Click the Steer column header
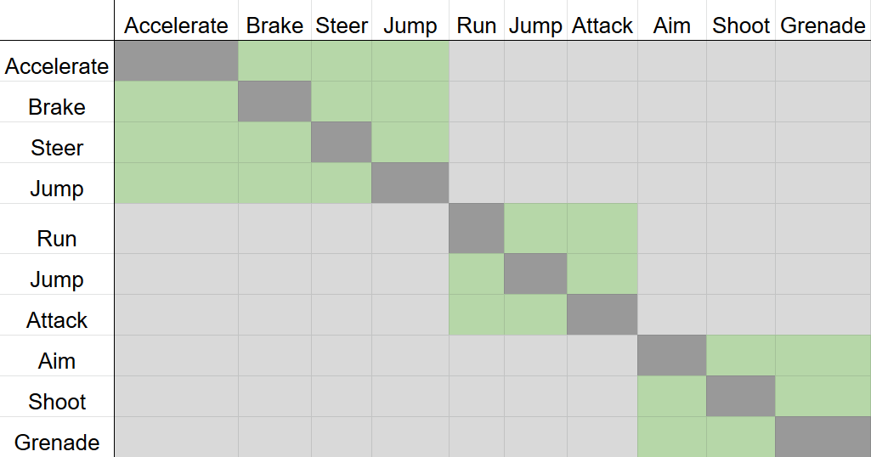871x457 pixels. click(342, 25)
